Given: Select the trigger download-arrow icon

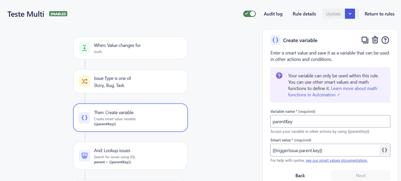Looking at the screenshot, I should coord(84,48).
